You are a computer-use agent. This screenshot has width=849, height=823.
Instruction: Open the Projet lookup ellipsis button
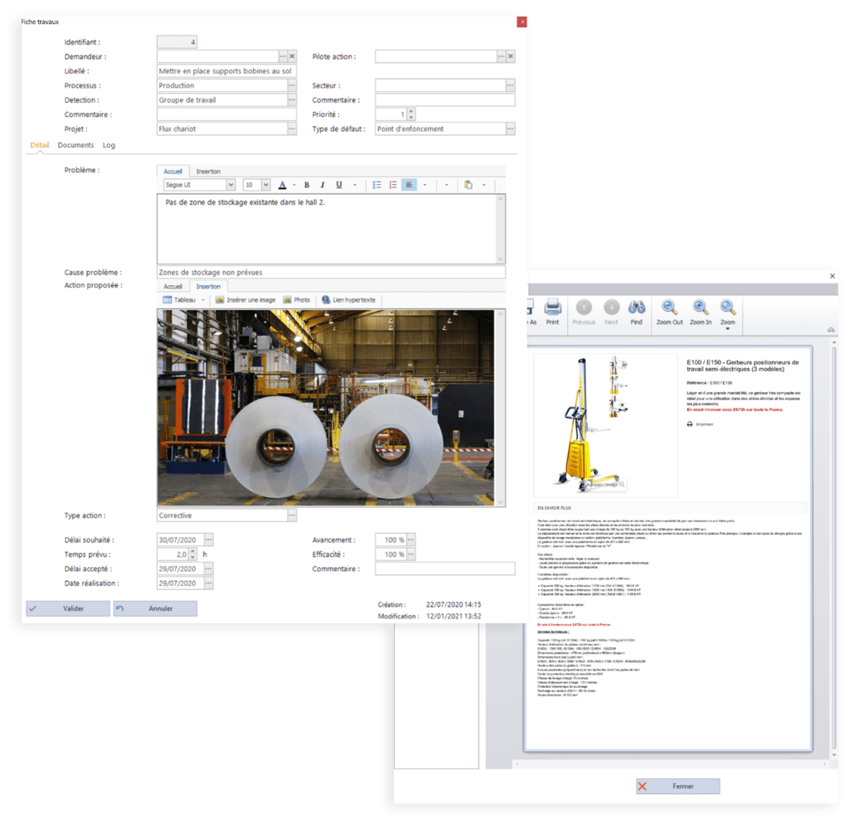292,128
